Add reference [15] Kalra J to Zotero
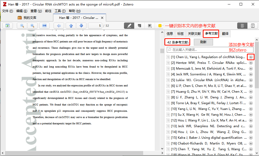This screenshot has width=259, height=156. click(251, 138)
